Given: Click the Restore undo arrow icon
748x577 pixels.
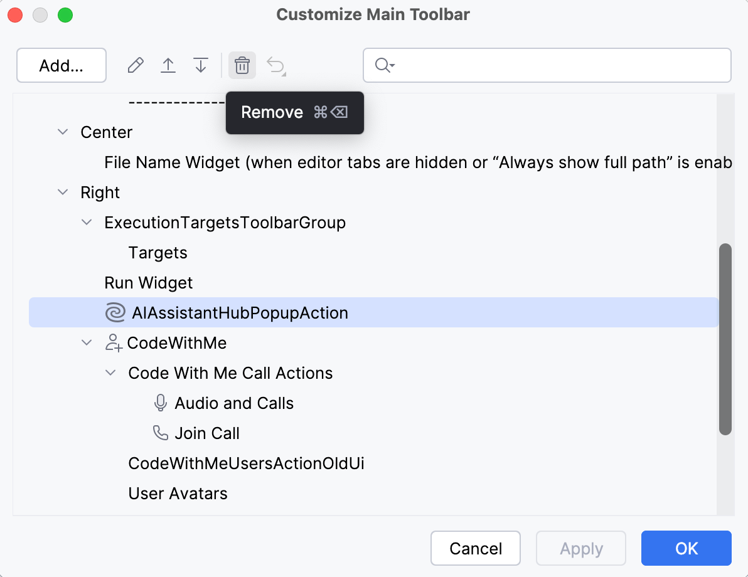Looking at the screenshot, I should click(x=276, y=65).
